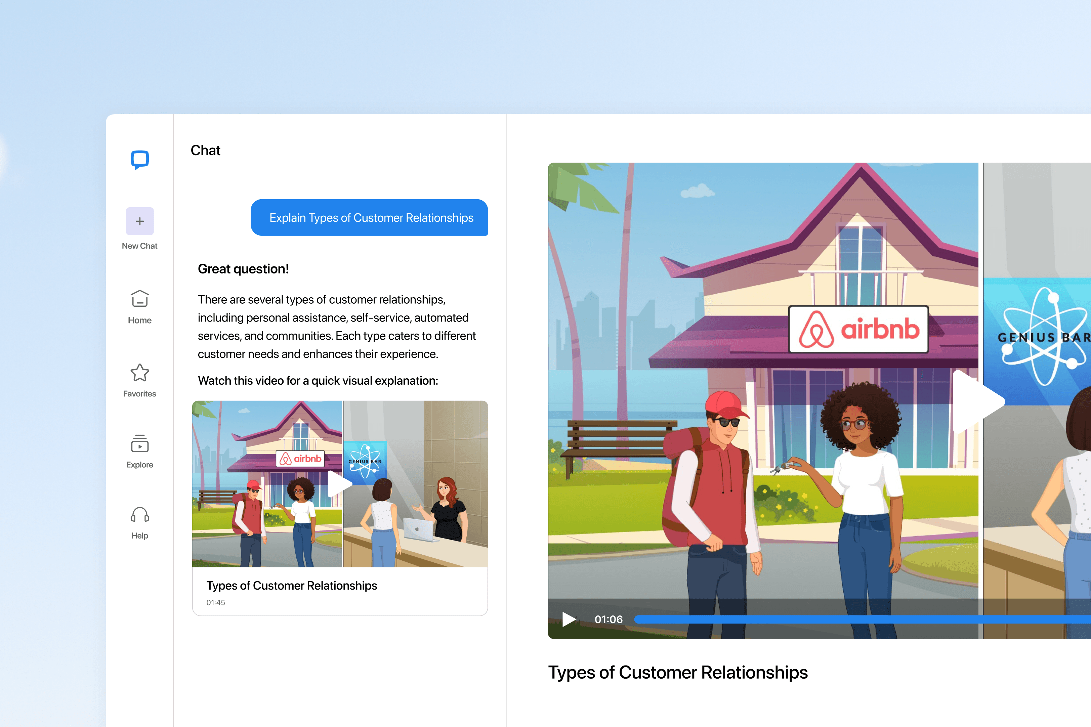Click the 'Explain Types of Customer Relationships' message bubble
This screenshot has height=727, width=1091.
pos(370,218)
